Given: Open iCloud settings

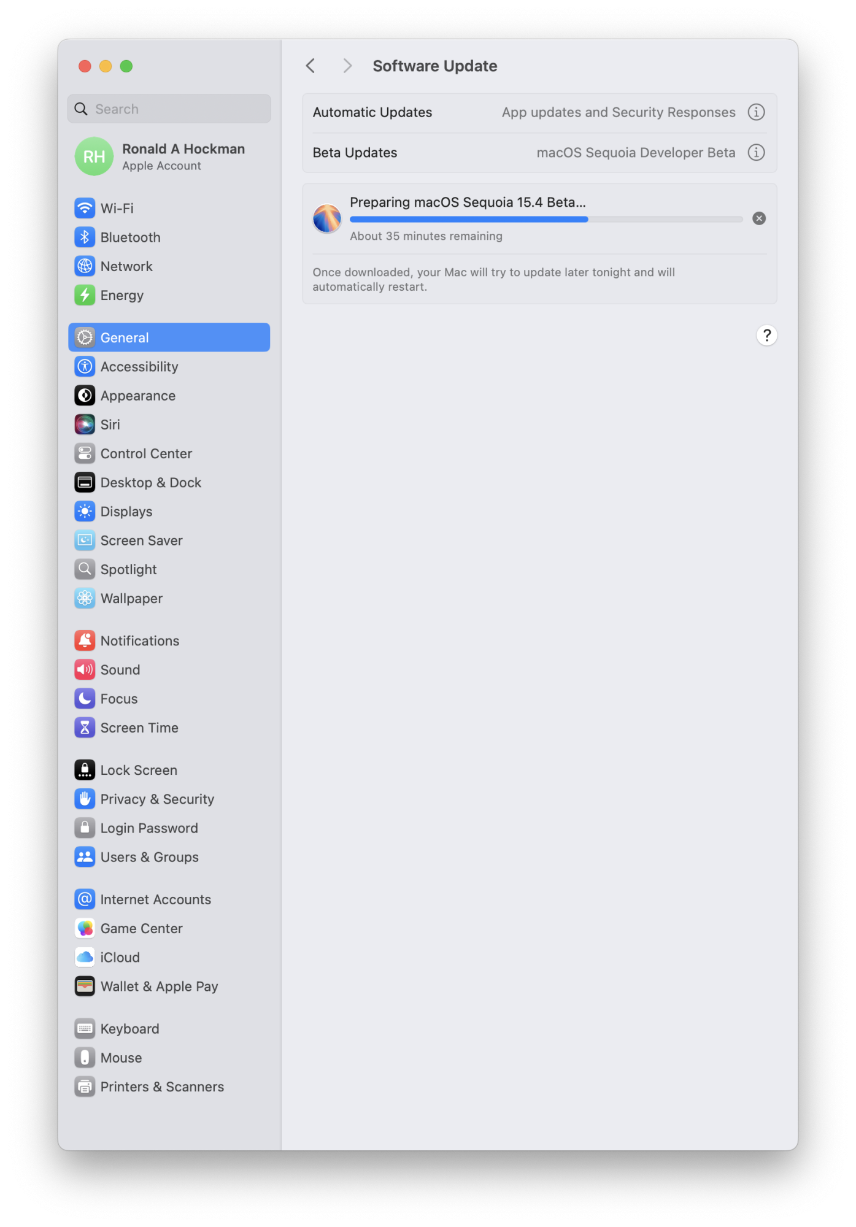Looking at the screenshot, I should click(x=169, y=957).
